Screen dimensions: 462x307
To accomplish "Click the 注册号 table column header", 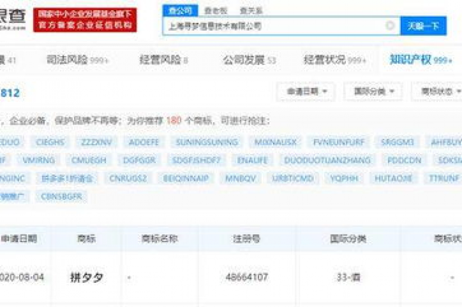I will [247, 238].
